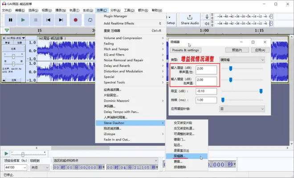Open the selection end time format arrow
This screenshot has height=178, width=294.
(x=157, y=167)
